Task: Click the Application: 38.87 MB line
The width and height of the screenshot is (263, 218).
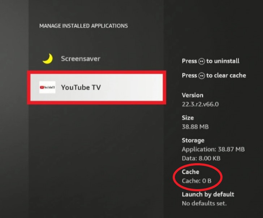Action: tap(213, 149)
